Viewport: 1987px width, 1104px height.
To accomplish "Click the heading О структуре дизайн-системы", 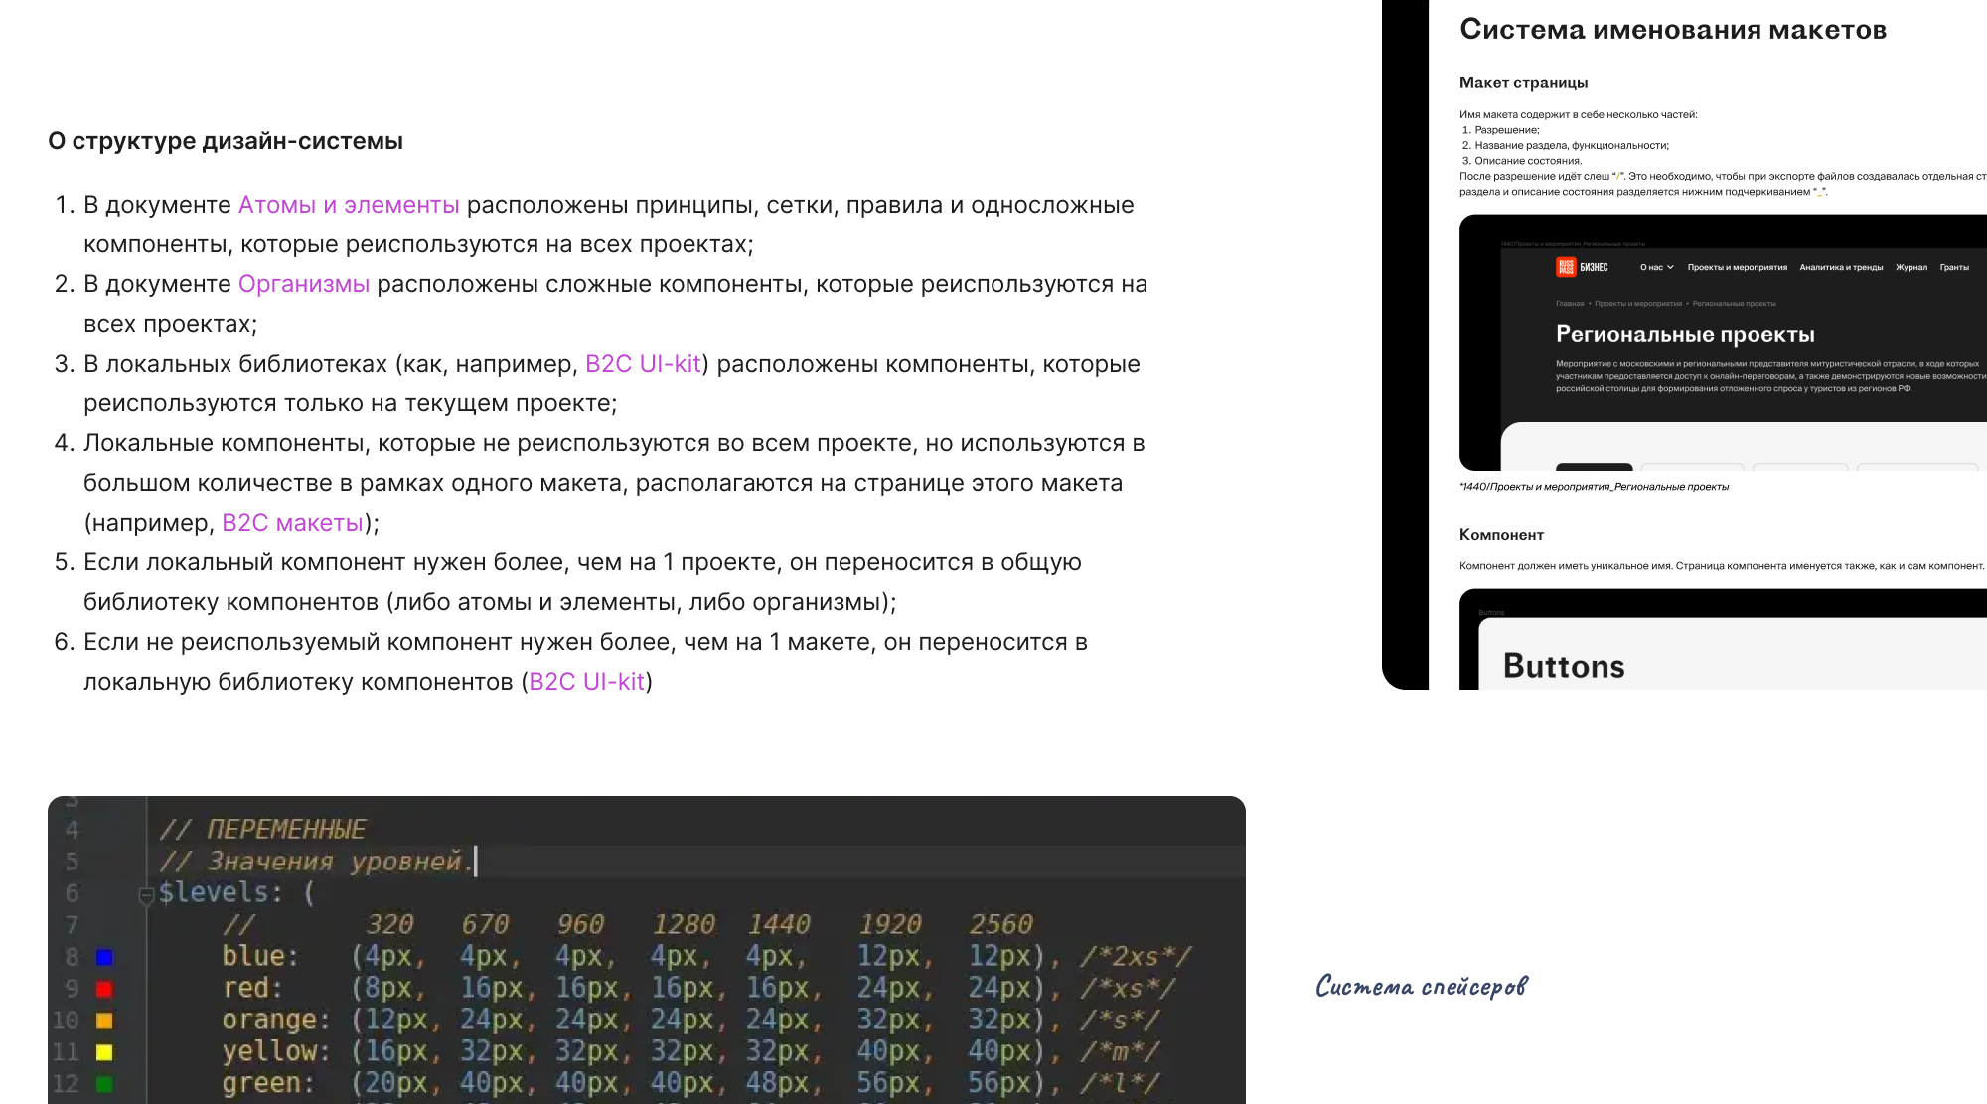I will point(226,141).
